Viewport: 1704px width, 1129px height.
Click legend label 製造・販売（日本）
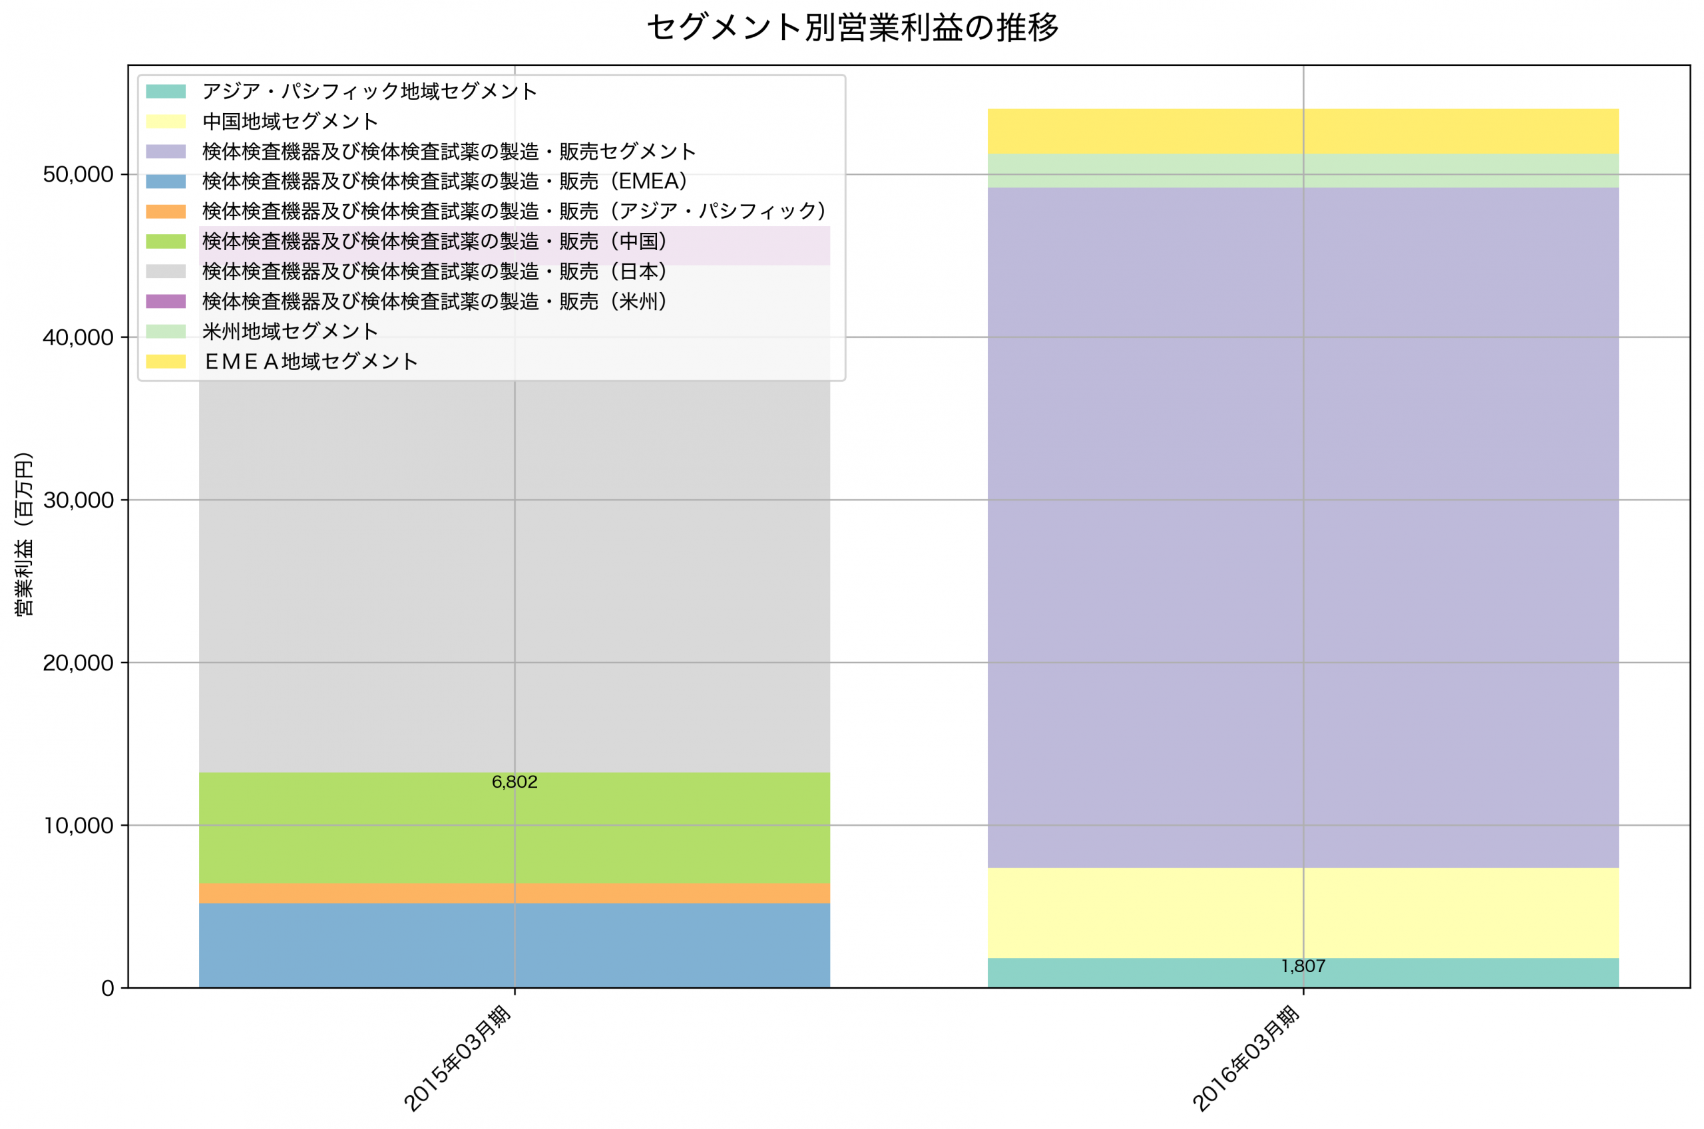(435, 271)
